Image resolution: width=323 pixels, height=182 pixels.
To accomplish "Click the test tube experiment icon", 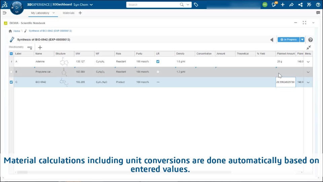I will tap(12, 39).
